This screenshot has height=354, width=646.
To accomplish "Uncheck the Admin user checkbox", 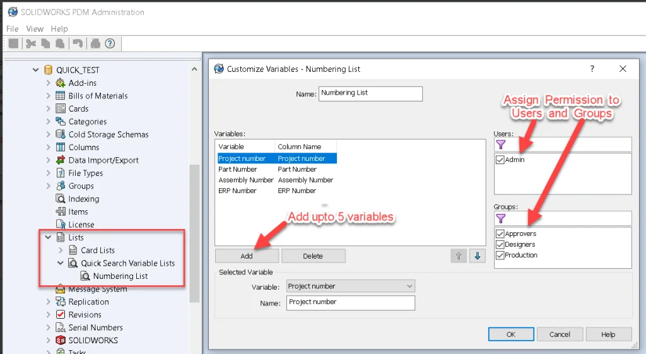I will click(500, 160).
